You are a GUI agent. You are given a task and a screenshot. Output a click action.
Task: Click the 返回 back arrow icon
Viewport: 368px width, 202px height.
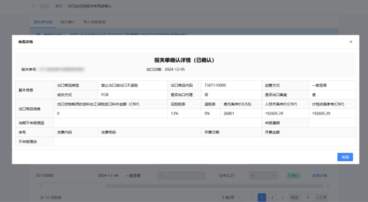point(34,6)
